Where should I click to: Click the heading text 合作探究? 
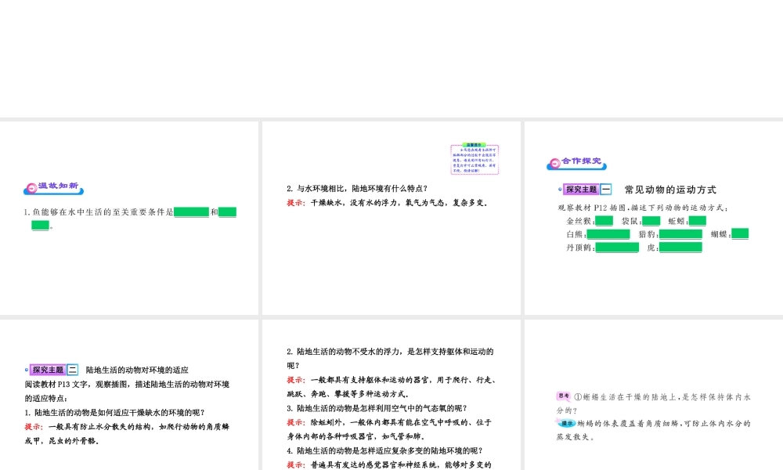(x=581, y=161)
